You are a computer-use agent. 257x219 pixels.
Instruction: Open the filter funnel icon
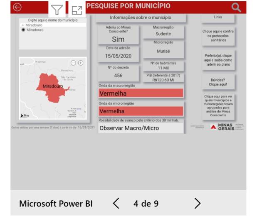57,10
